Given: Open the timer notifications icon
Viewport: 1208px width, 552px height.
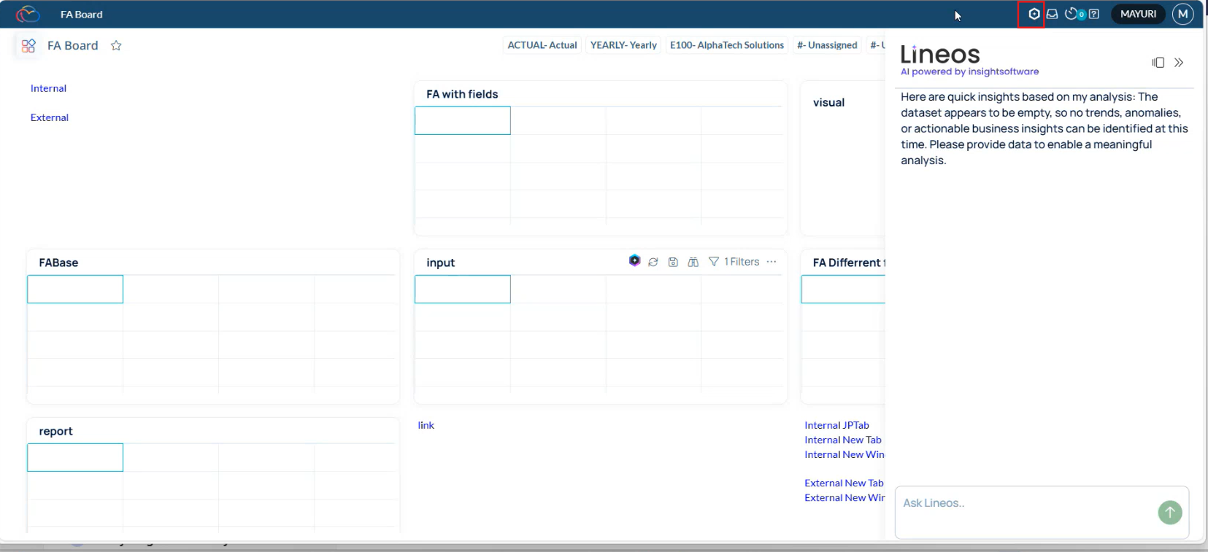Looking at the screenshot, I should tap(1072, 14).
